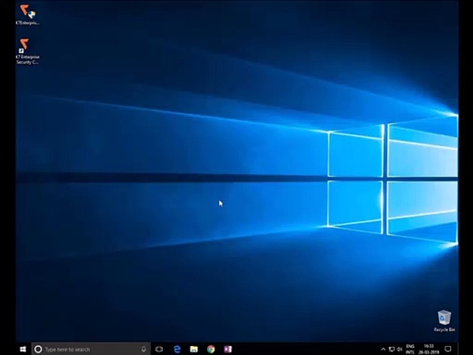Image resolution: width=473 pixels, height=355 pixels.
Task: Open the K7Enterprise installer desktop icon
Action: pyautogui.click(x=28, y=15)
